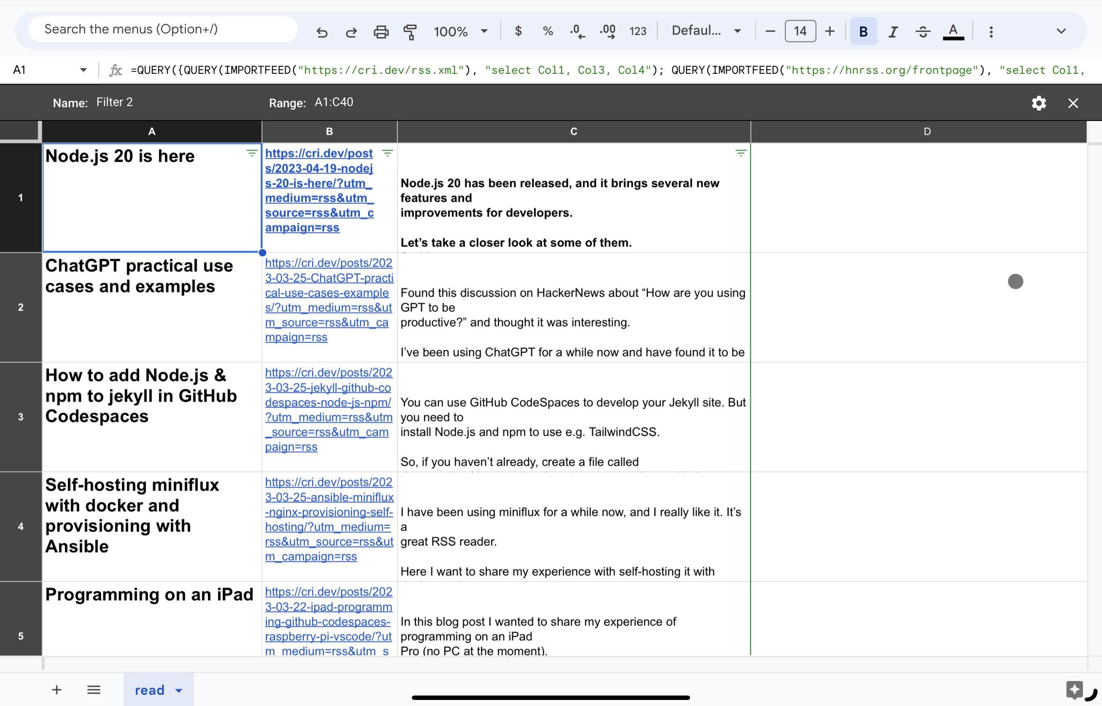Click the print icon in toolbar

(380, 31)
